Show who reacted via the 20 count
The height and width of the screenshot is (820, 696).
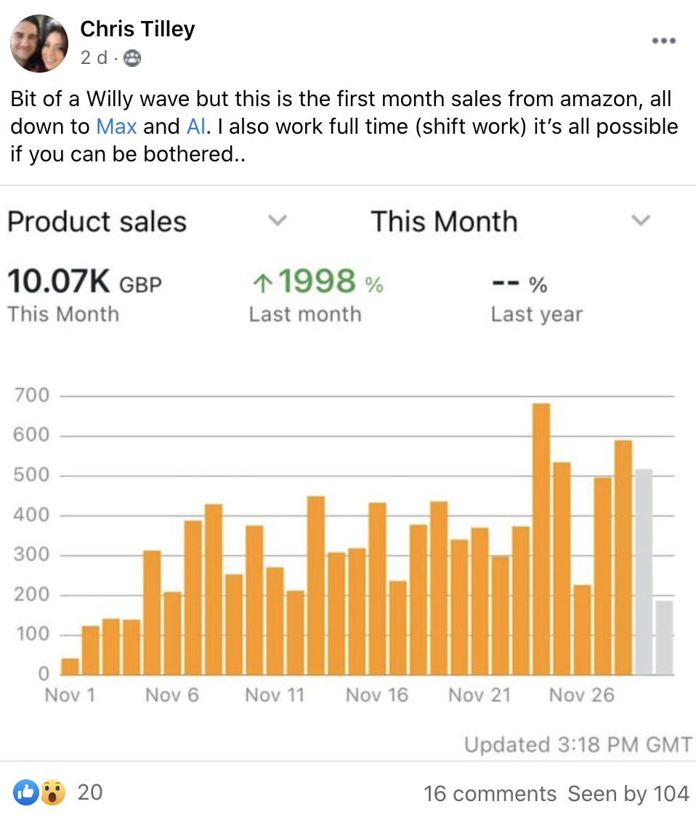[90, 792]
